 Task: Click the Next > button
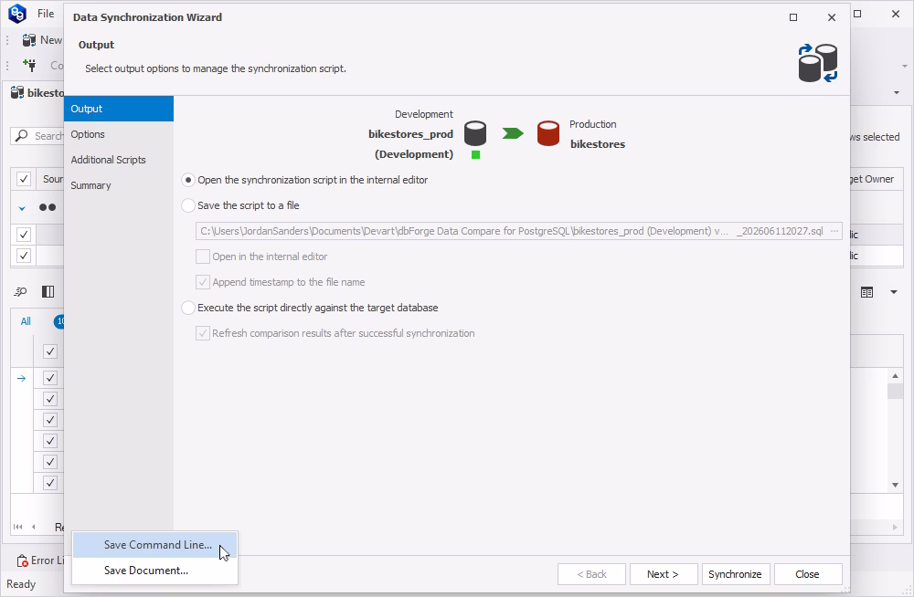[664, 574]
